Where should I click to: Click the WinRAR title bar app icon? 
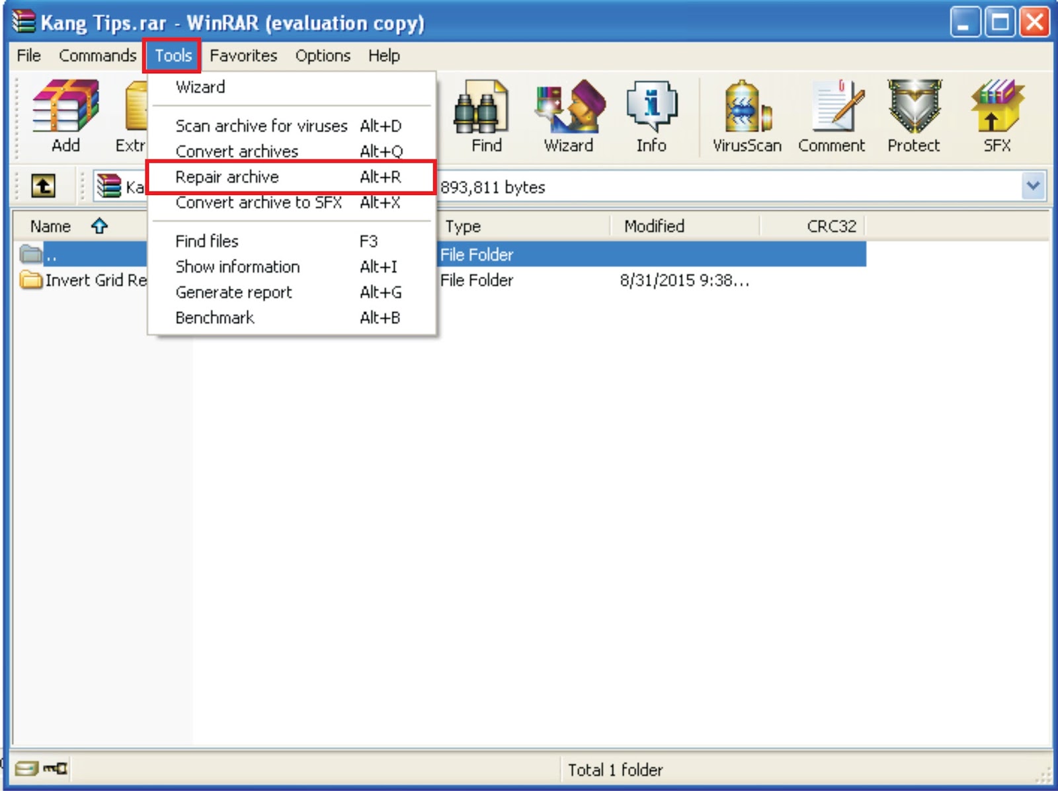[x=24, y=22]
